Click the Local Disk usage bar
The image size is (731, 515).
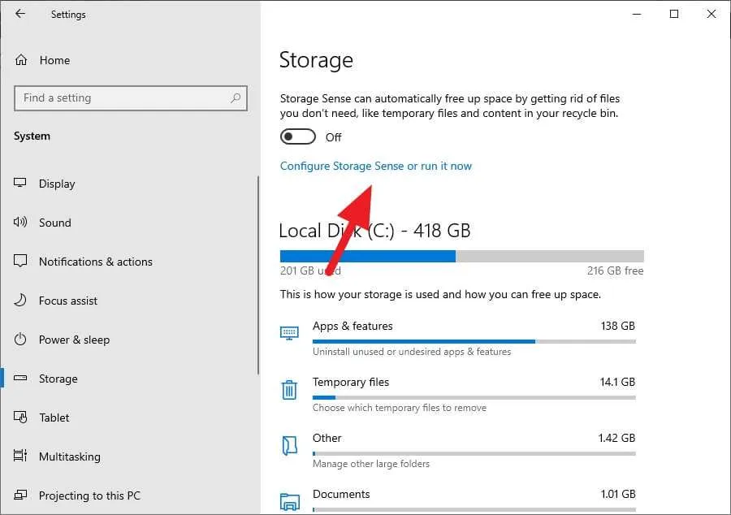pos(461,256)
